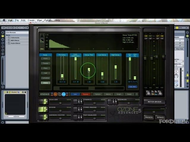Image resolution: width=190 pixels, height=142 pixels.
Task: Click the right output gain lock icon
Action: 160,93
